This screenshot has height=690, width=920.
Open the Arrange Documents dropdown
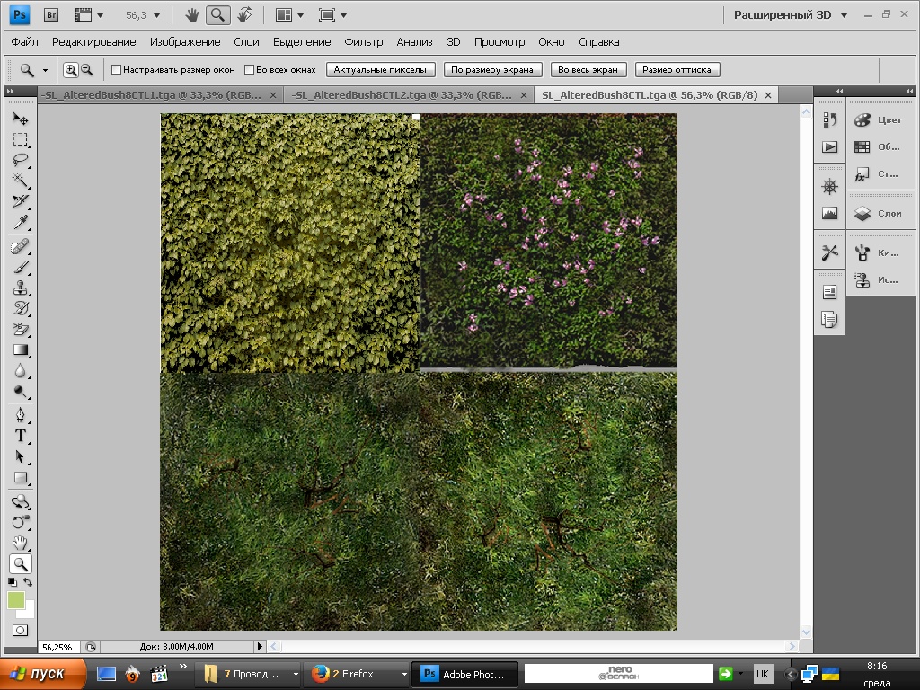coord(289,15)
